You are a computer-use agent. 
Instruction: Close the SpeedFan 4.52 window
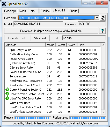click(x=102, y=3)
